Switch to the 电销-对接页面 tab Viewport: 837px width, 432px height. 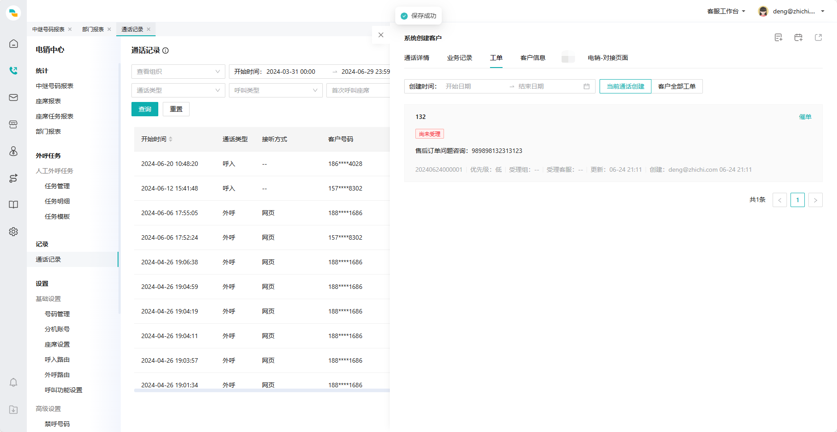pyautogui.click(x=608, y=58)
